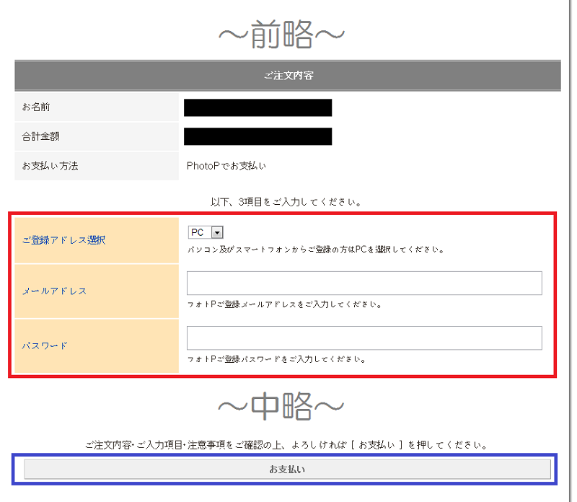Image resolution: width=577 pixels, height=502 pixels.
Task: Open the PC registered address dropdown
Action: (206, 232)
